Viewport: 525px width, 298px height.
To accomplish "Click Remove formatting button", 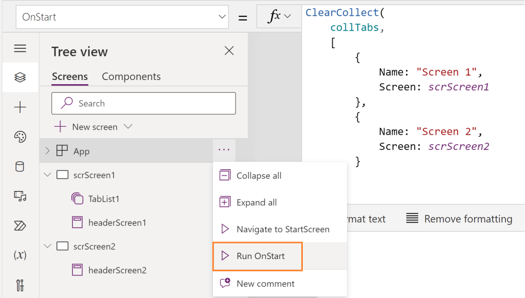I will pos(459,219).
